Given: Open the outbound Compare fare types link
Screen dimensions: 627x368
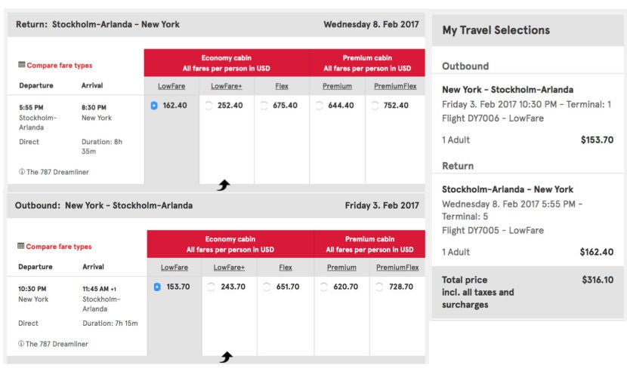Looking at the screenshot, I should tap(59, 247).
